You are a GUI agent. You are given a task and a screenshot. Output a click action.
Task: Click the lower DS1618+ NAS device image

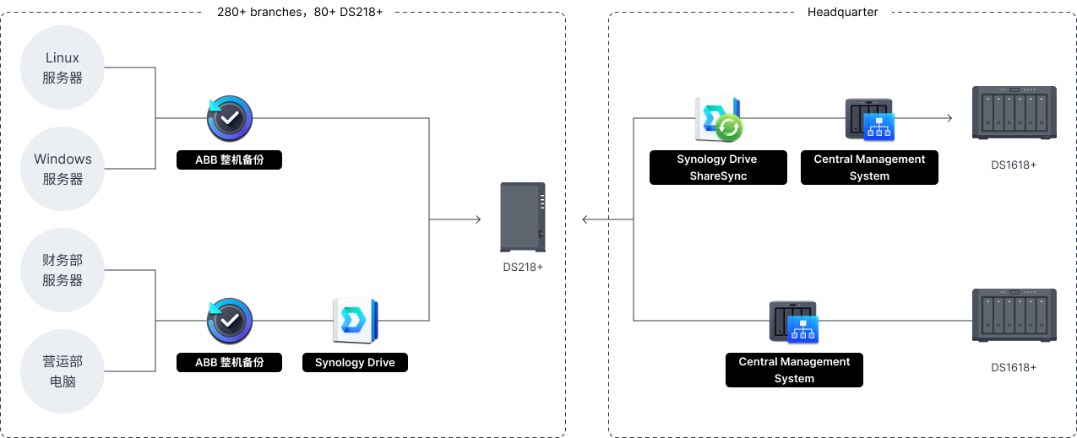[x=1014, y=316]
